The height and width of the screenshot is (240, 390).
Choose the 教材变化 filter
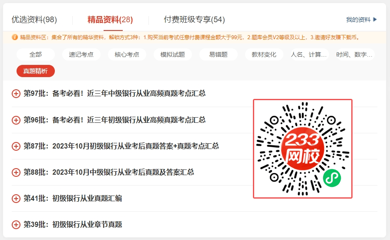point(264,54)
